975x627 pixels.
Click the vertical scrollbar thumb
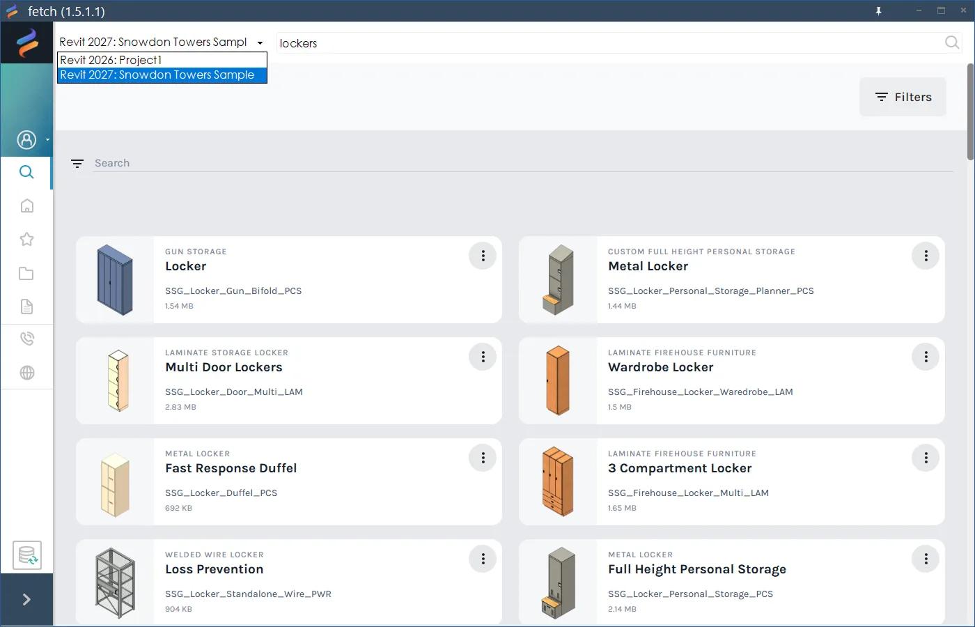970,111
